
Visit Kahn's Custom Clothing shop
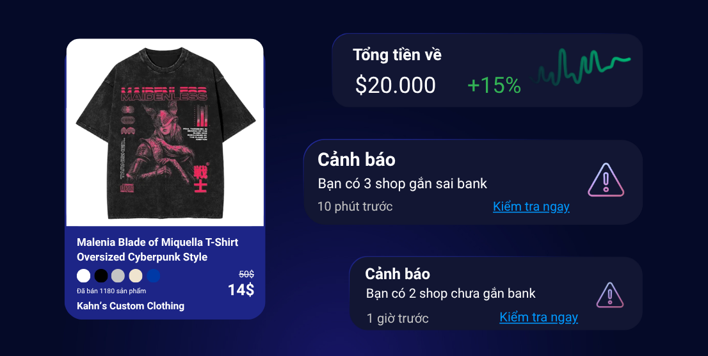tap(131, 306)
